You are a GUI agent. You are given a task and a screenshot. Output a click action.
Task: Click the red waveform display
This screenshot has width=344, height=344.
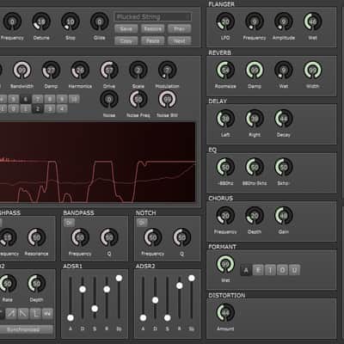(x=98, y=163)
